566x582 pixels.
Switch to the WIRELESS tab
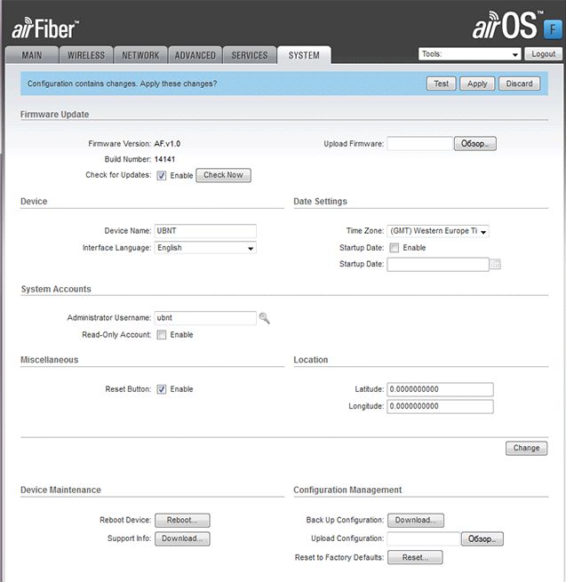86,55
